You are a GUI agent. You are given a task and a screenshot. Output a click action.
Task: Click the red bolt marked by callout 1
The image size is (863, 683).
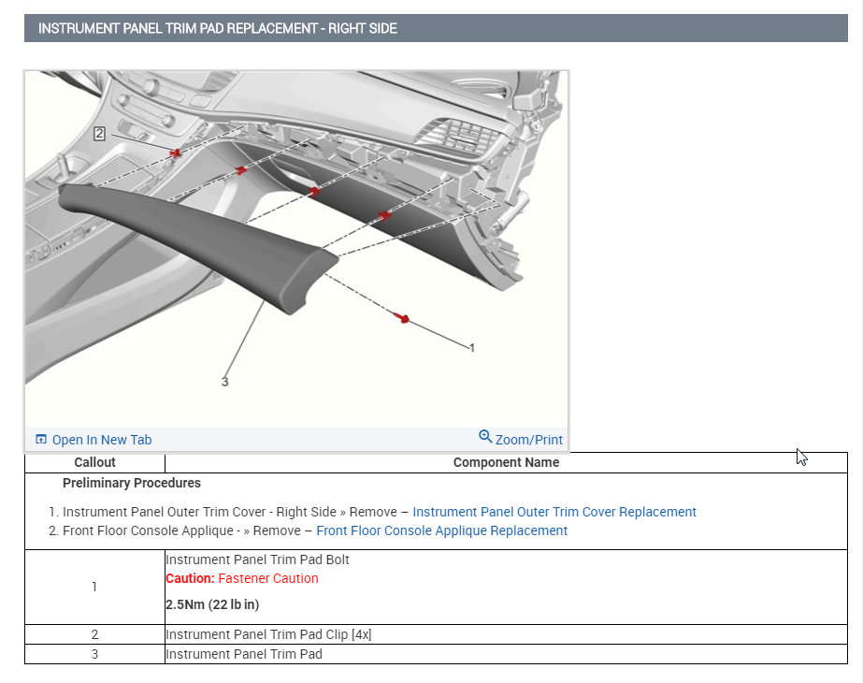tap(402, 318)
